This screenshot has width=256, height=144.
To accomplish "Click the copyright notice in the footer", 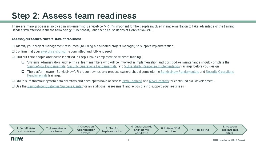I will (229, 140).
